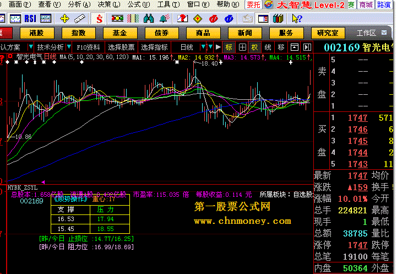Switch to the 指数 tab
This screenshot has width=397, height=274.
pyautogui.click(x=79, y=33)
